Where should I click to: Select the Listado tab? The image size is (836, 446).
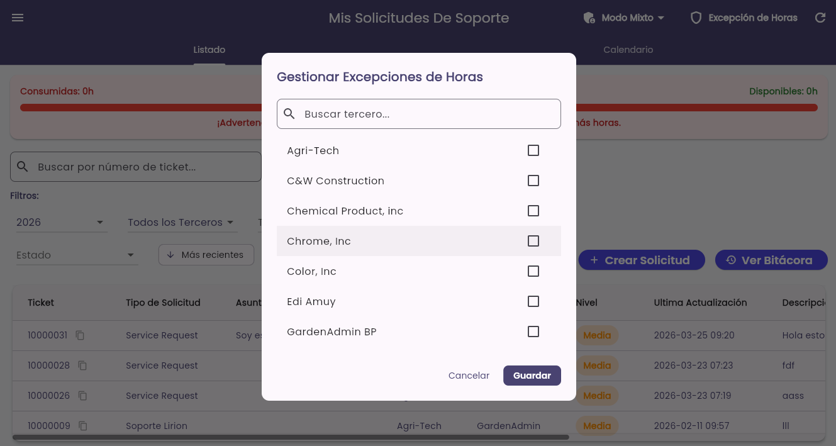pos(209,50)
